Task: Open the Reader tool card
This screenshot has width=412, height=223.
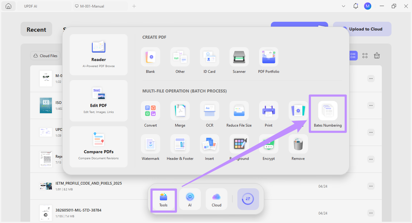Action: point(99,55)
